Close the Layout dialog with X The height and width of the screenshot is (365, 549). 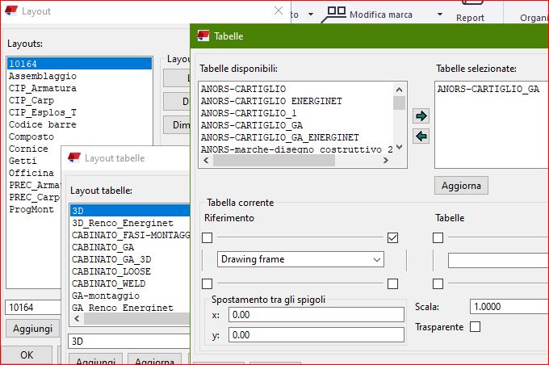(x=279, y=11)
